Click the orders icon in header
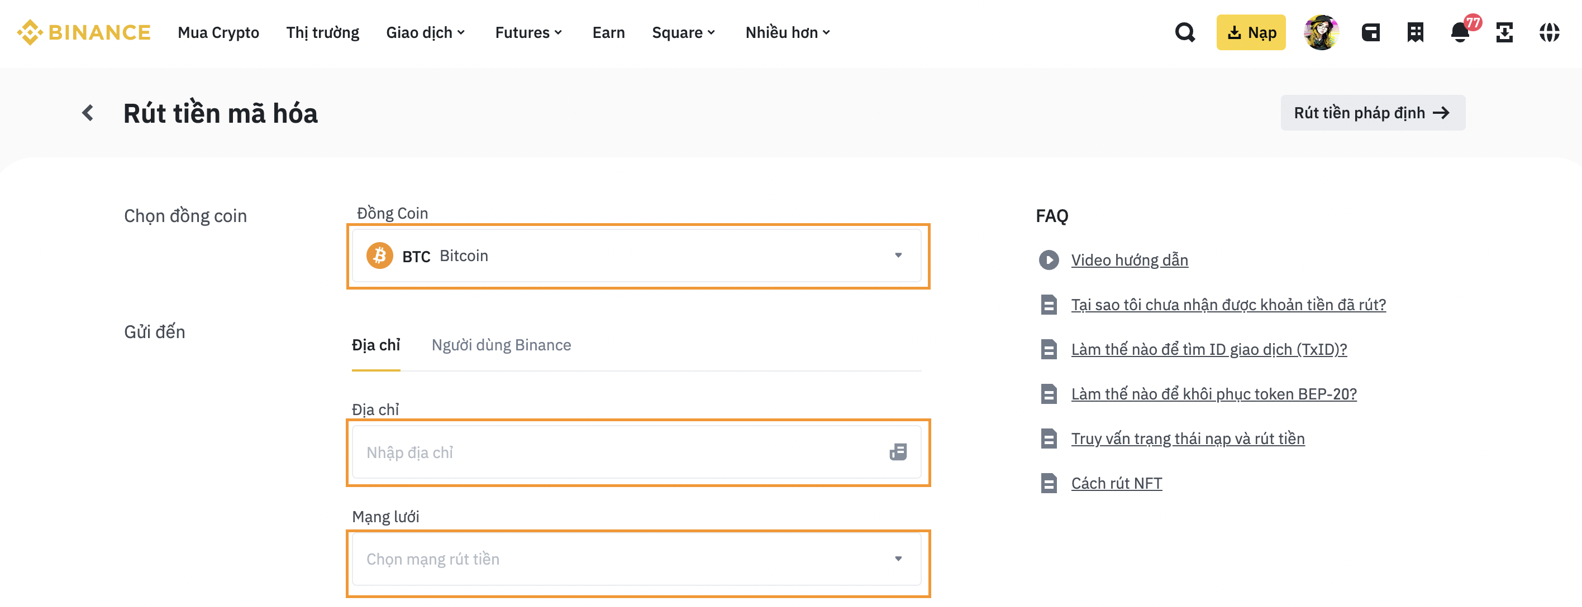Screen dimensions: 1582x607 (1415, 32)
